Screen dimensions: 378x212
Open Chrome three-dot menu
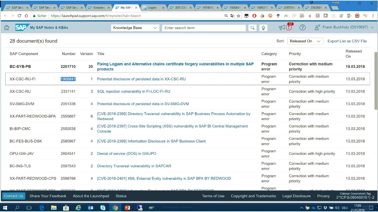373,16
